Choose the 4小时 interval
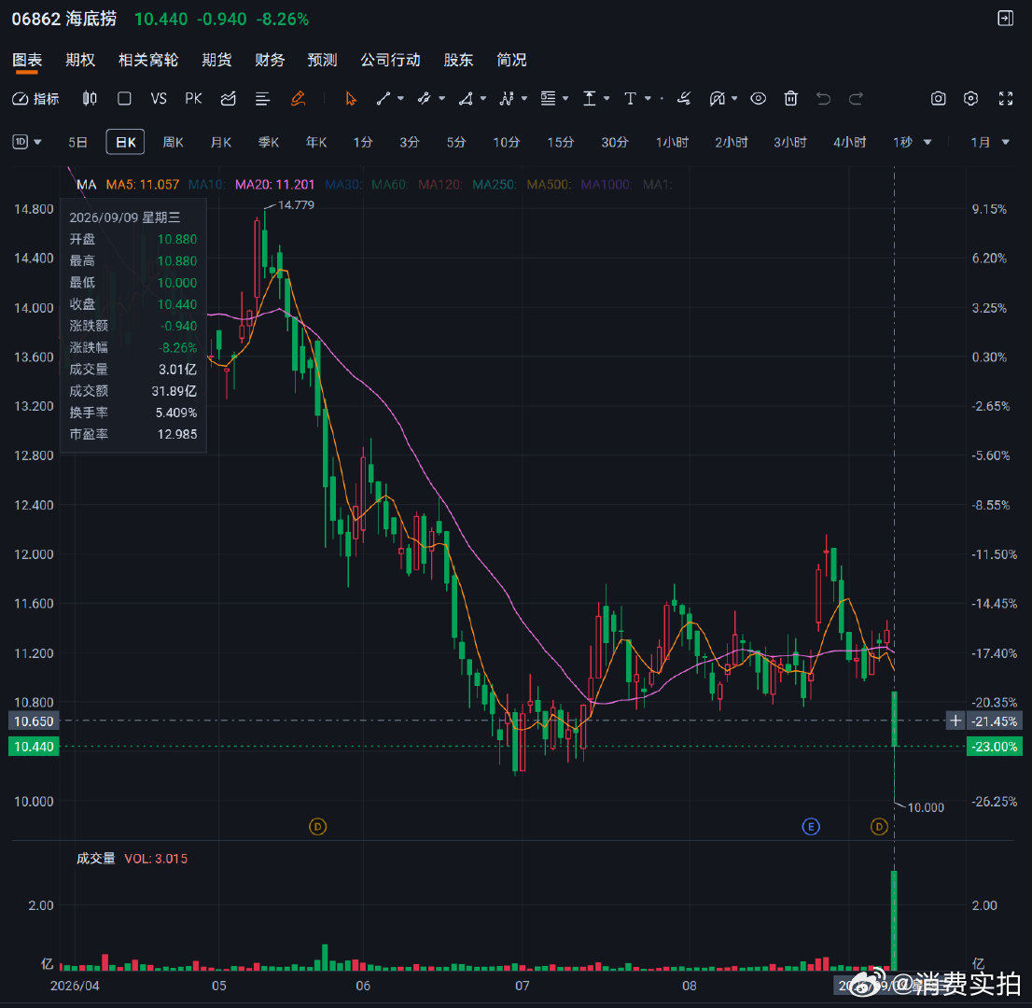The image size is (1032, 1008). point(850,142)
